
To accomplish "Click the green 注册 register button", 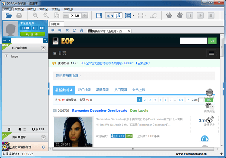I will (30, 34).
